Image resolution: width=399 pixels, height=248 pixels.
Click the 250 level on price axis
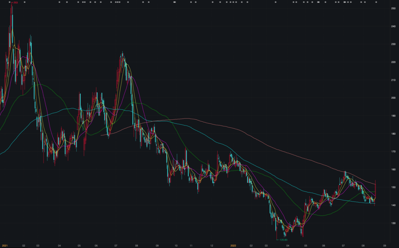(394, 8)
